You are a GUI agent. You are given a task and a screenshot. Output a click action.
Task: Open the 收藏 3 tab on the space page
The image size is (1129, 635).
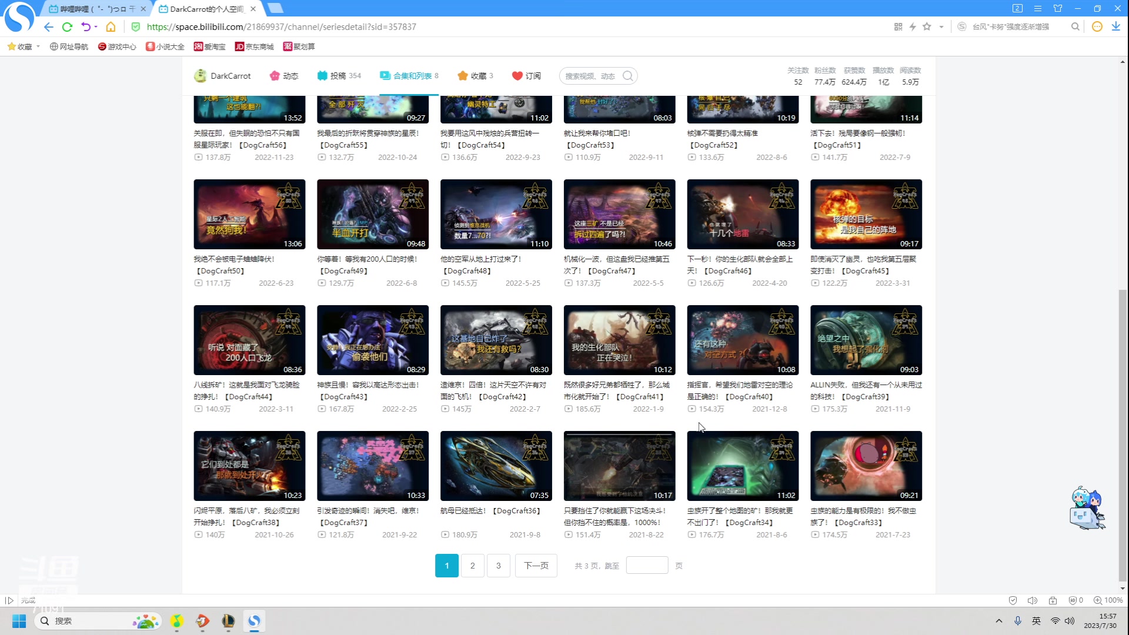point(476,76)
